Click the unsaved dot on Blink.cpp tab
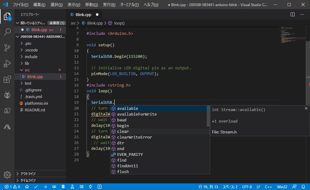The height and width of the screenshot is (190, 310). pyautogui.click(x=97, y=15)
